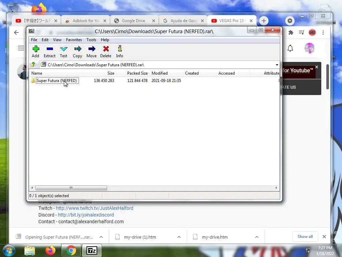342x257 pixels.
Task: Open the bit.ly joinalexdiscord link
Action: [86, 215]
